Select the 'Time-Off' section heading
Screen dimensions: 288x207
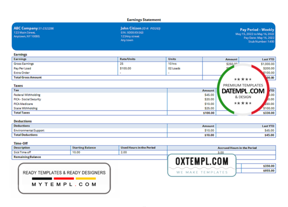tap(21, 143)
